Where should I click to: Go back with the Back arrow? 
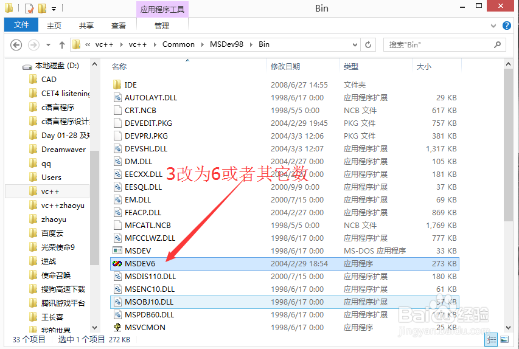(16, 44)
